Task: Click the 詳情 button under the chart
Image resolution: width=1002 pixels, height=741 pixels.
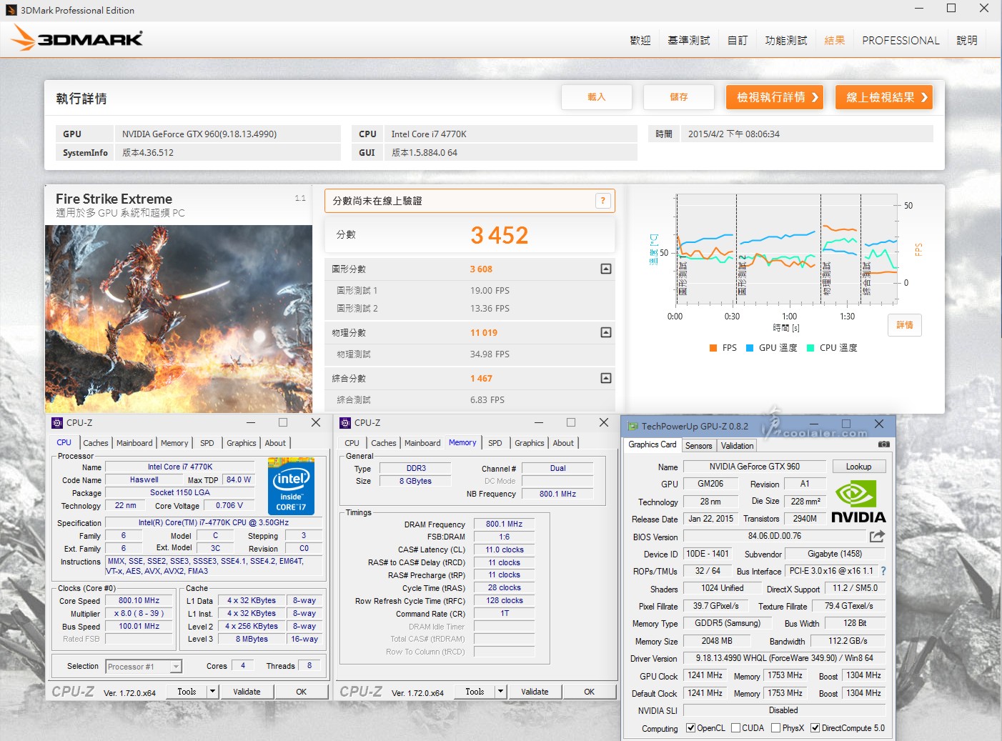Action: point(905,325)
